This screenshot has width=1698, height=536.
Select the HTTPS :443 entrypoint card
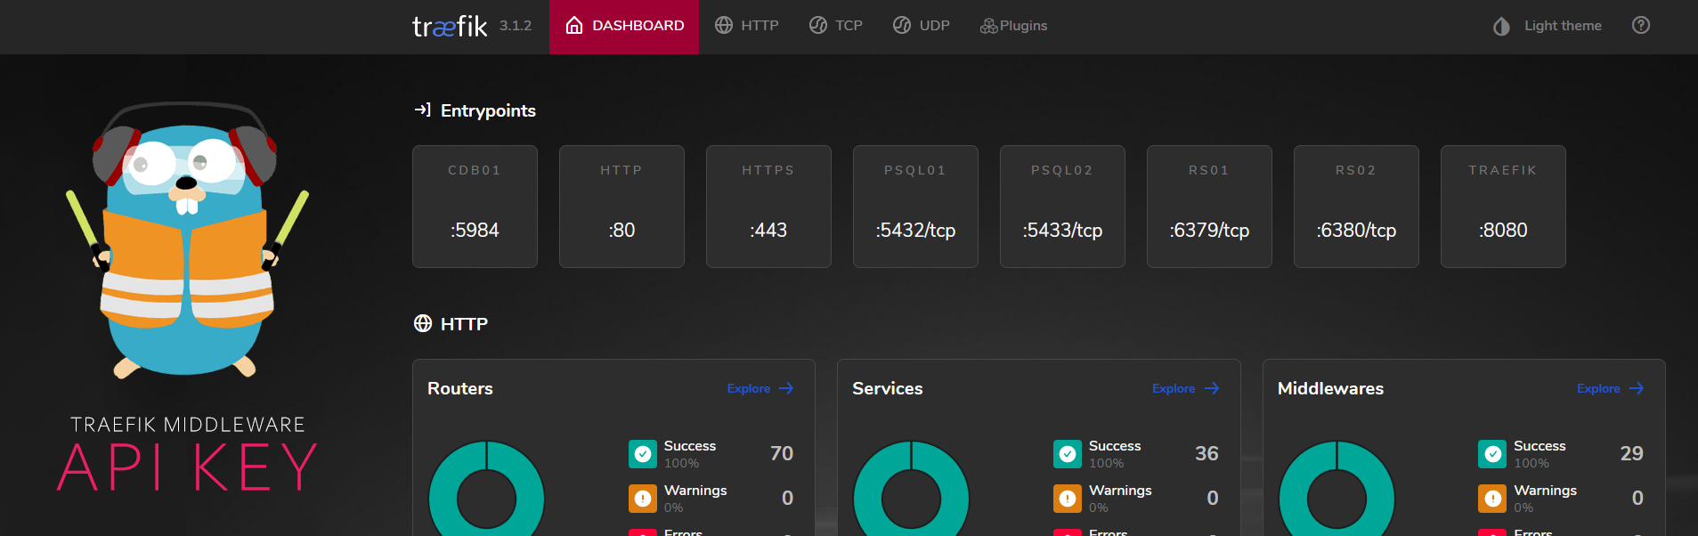pos(768,207)
